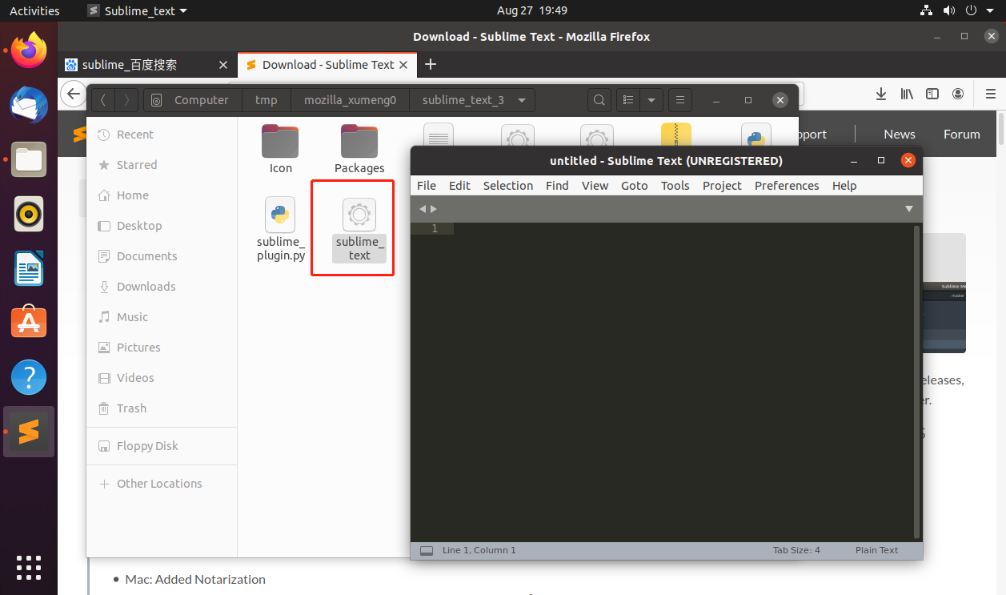The image size is (1006, 595).
Task: Open the Forum link on the Sublime website
Action: [x=962, y=134]
